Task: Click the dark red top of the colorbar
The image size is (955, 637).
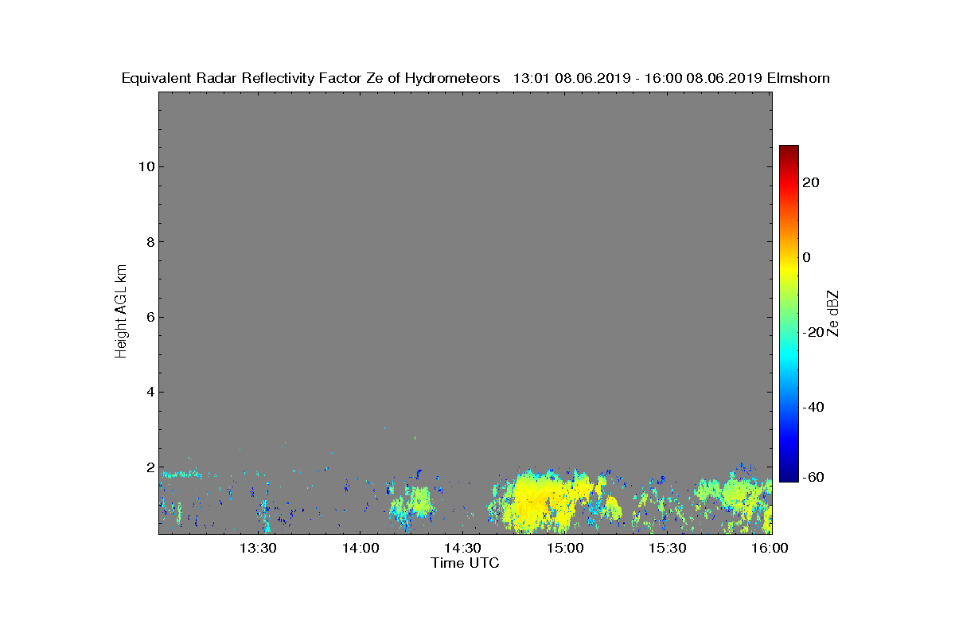Action: tap(789, 150)
